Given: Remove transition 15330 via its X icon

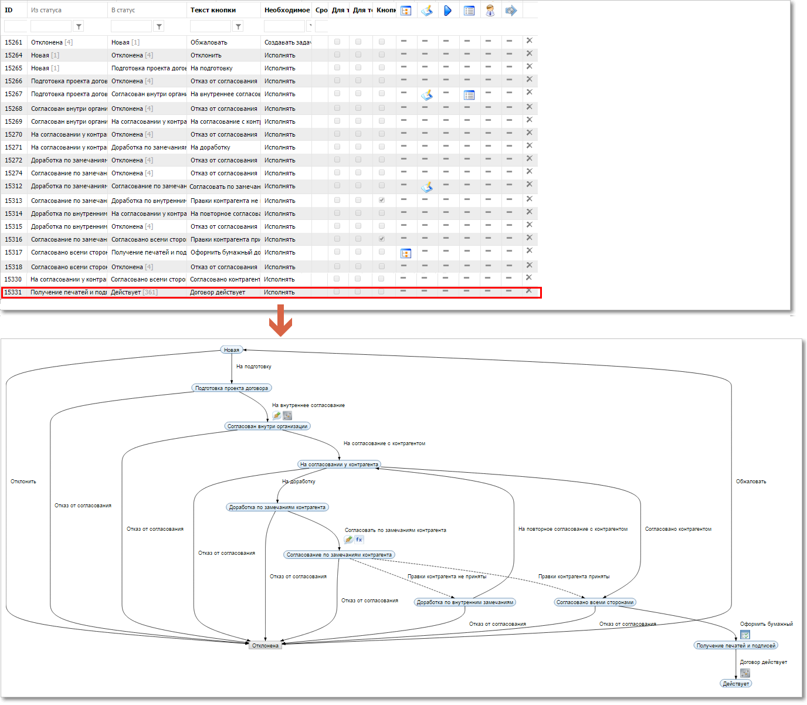Looking at the screenshot, I should [x=529, y=277].
